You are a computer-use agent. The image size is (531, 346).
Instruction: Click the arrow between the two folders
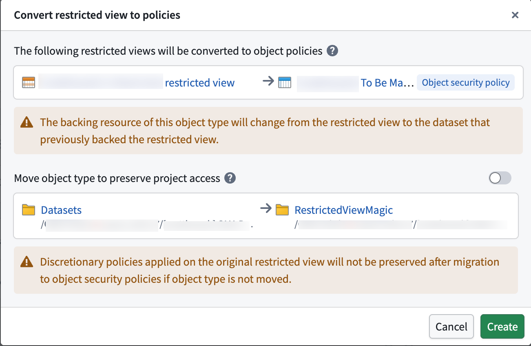[265, 209]
